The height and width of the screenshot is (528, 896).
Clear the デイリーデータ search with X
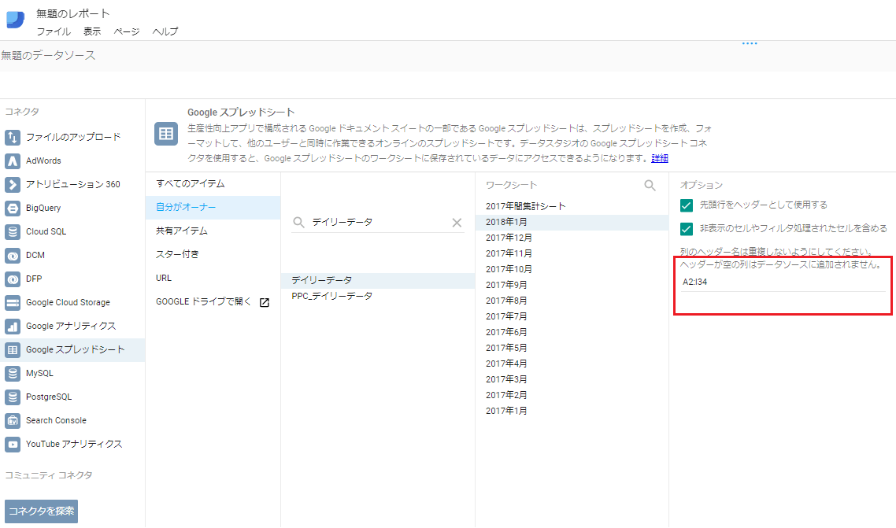(457, 223)
